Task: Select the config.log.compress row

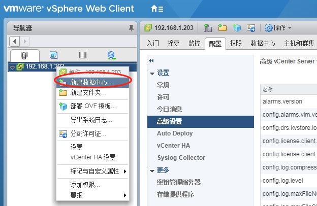Action: (289, 167)
